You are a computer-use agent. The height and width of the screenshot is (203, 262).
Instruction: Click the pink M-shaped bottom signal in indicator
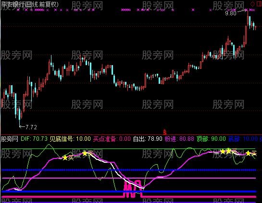click(133, 188)
